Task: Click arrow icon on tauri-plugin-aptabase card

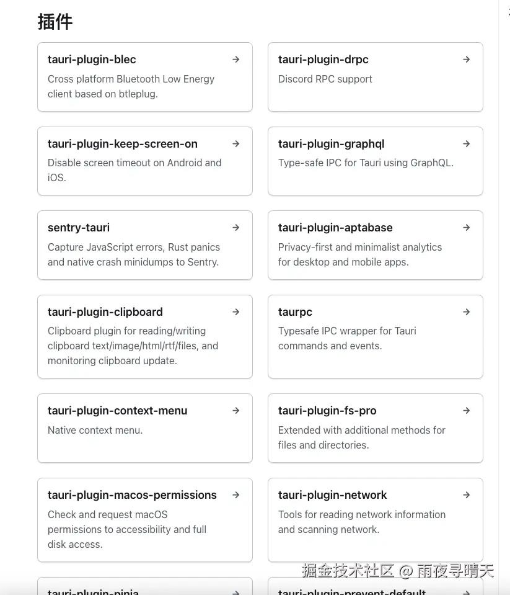Action: (x=467, y=228)
